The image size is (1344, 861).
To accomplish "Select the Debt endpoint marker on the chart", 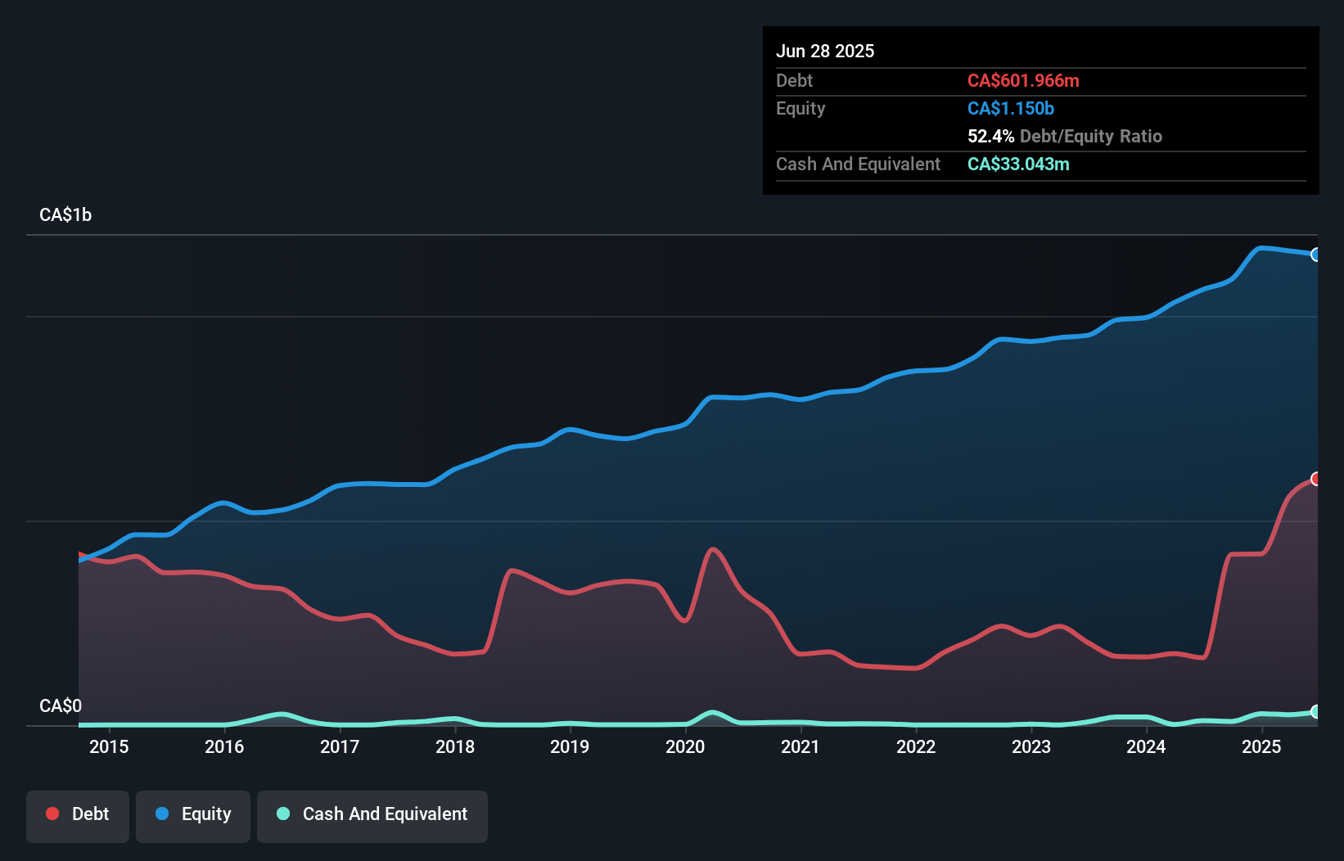I will pos(1316,479).
